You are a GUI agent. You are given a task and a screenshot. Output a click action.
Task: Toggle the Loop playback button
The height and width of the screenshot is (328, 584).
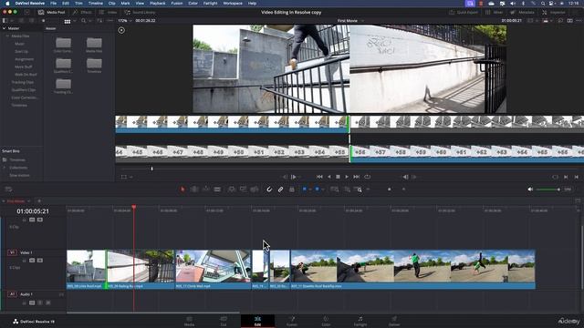(367, 177)
